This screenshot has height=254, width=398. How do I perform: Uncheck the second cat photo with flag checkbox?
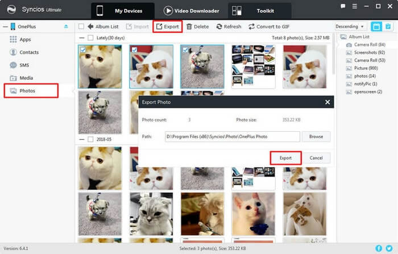tap(134, 50)
